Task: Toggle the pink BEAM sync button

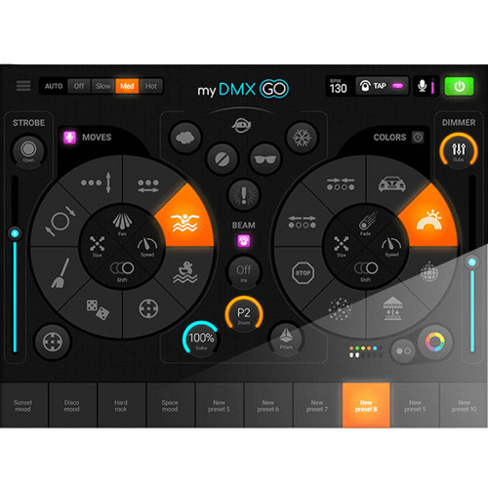Action: coord(244,241)
